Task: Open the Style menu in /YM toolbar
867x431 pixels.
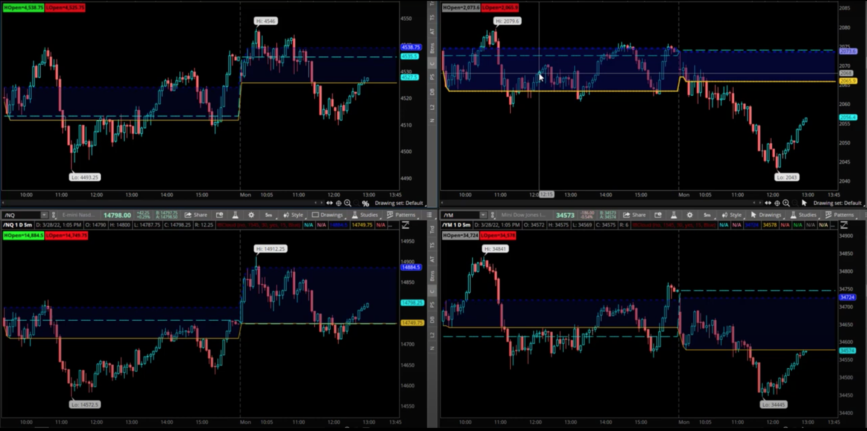Action: click(x=732, y=215)
